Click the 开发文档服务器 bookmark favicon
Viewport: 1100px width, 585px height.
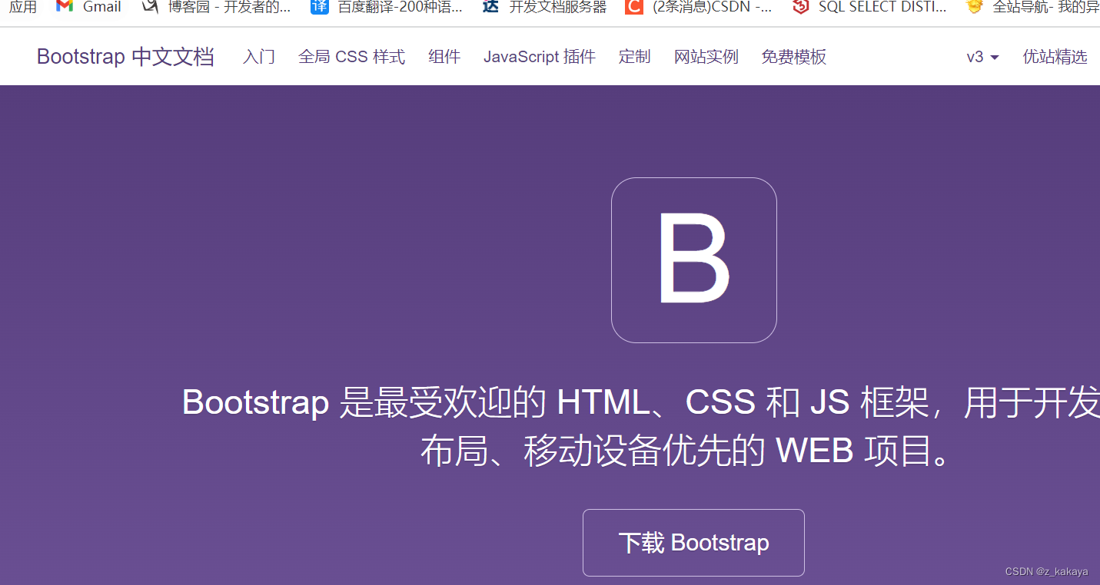click(x=490, y=7)
